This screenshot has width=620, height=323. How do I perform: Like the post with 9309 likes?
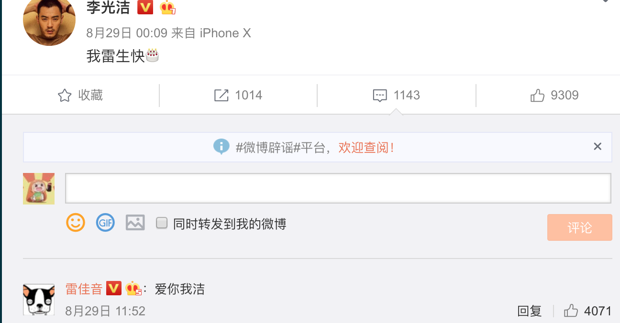tap(538, 96)
